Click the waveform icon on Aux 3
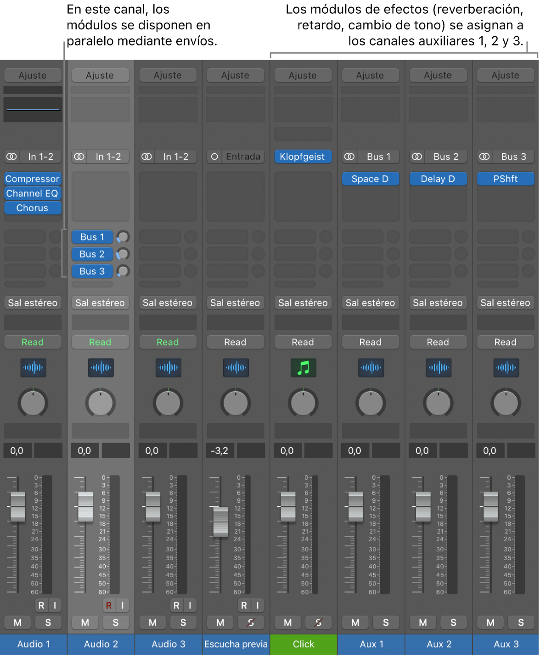Viewport: 540px width, 657px height. pos(506,368)
